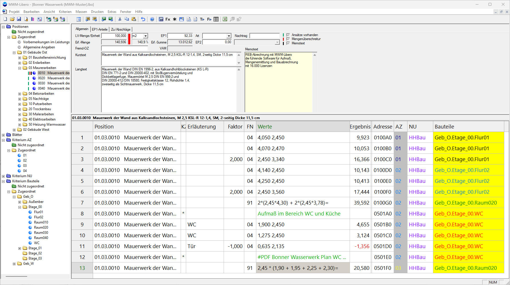510x285 pixels.
Task: Click the calculator toolbar icon
Action: click(x=161, y=19)
